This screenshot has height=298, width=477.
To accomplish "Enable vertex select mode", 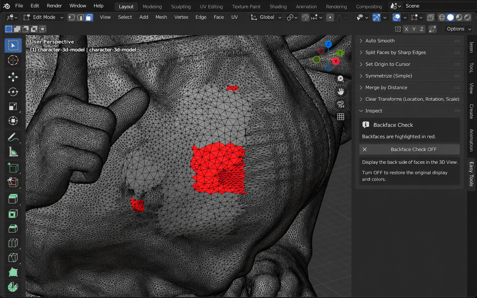I will (72, 17).
